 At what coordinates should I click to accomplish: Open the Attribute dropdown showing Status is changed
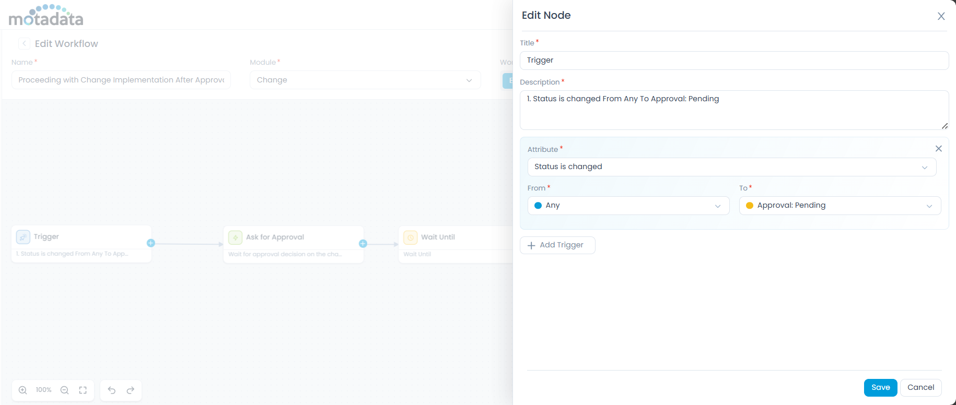(x=731, y=167)
